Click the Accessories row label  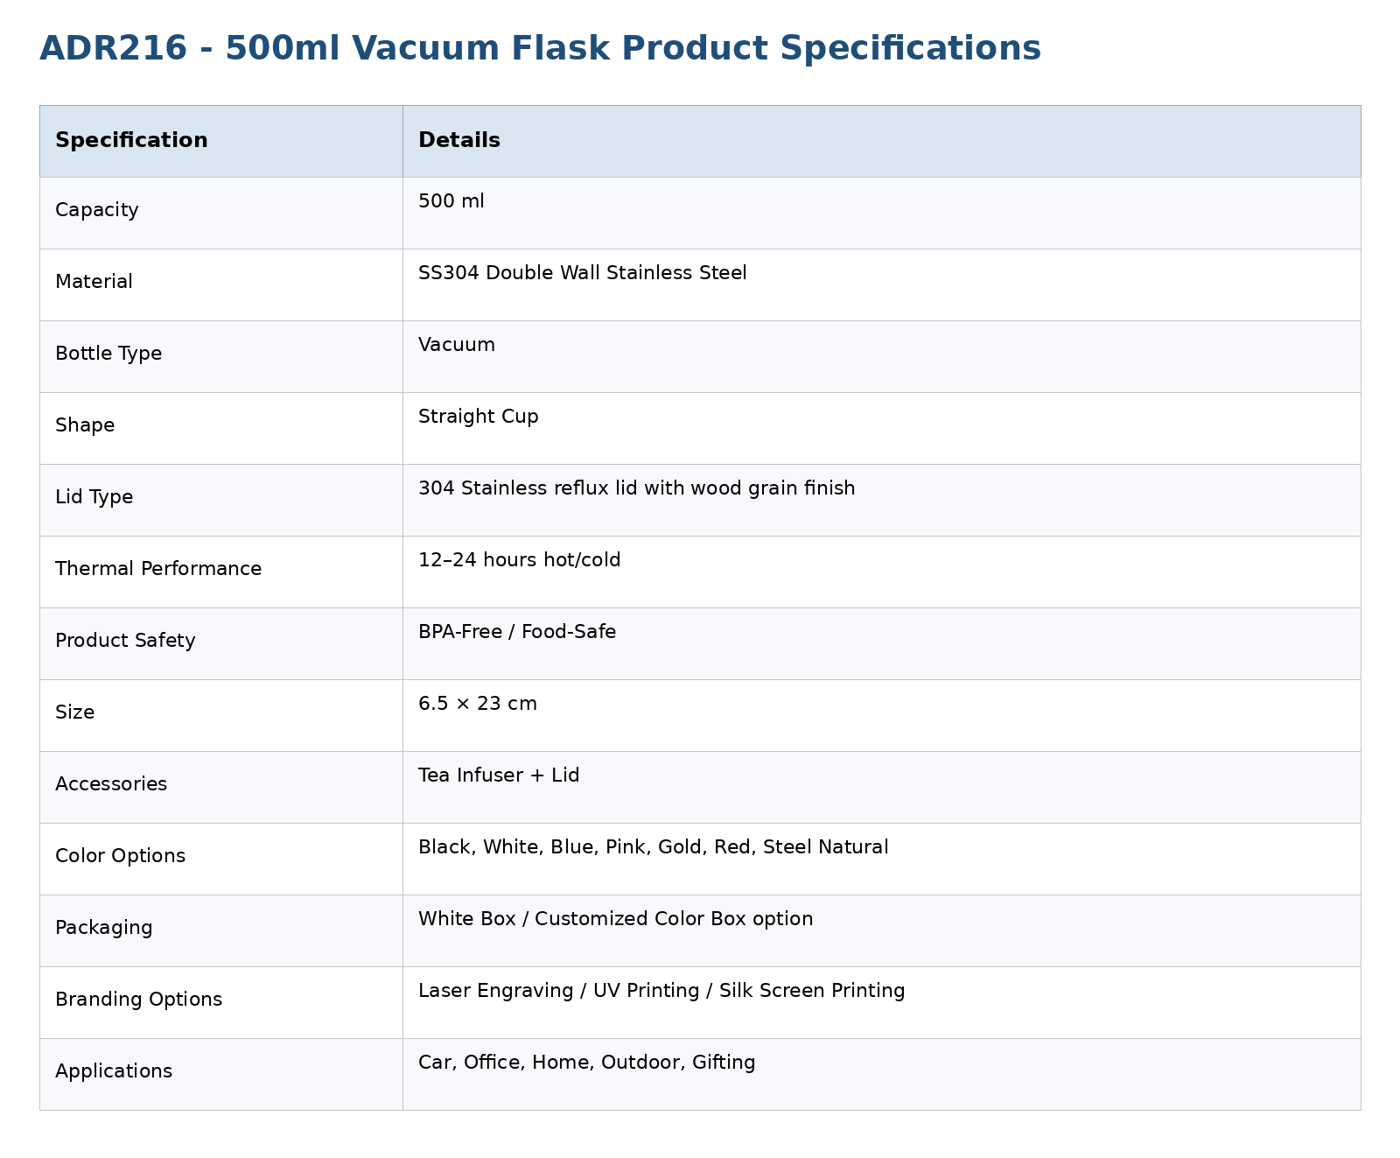[x=111, y=784]
